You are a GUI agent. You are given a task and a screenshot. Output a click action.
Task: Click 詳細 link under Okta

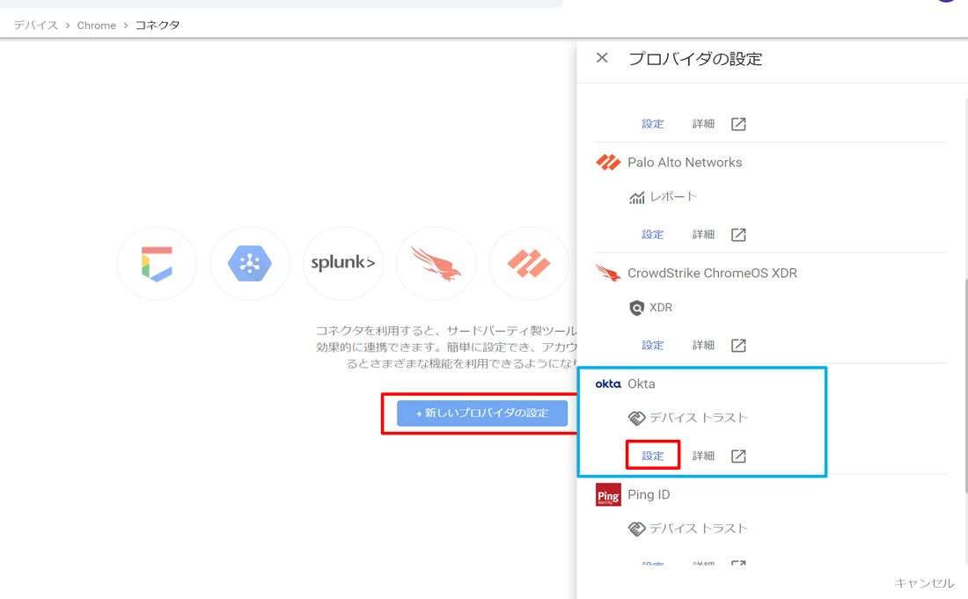tap(703, 456)
